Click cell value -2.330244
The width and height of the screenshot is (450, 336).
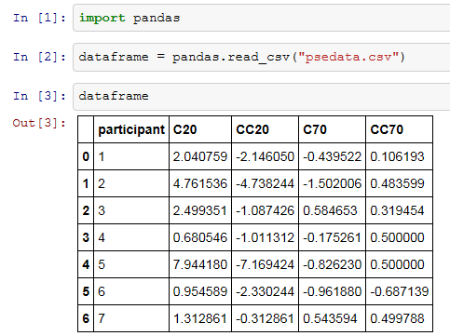pyautogui.click(x=265, y=291)
